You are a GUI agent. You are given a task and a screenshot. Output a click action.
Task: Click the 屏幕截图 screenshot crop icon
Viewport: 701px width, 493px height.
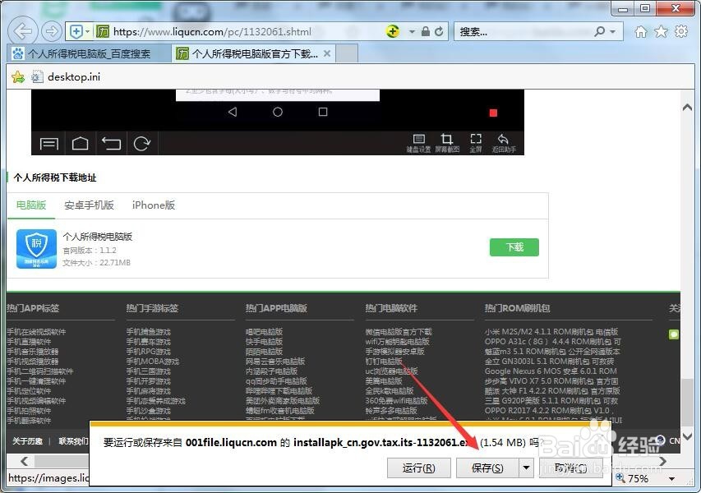pyautogui.click(x=447, y=143)
